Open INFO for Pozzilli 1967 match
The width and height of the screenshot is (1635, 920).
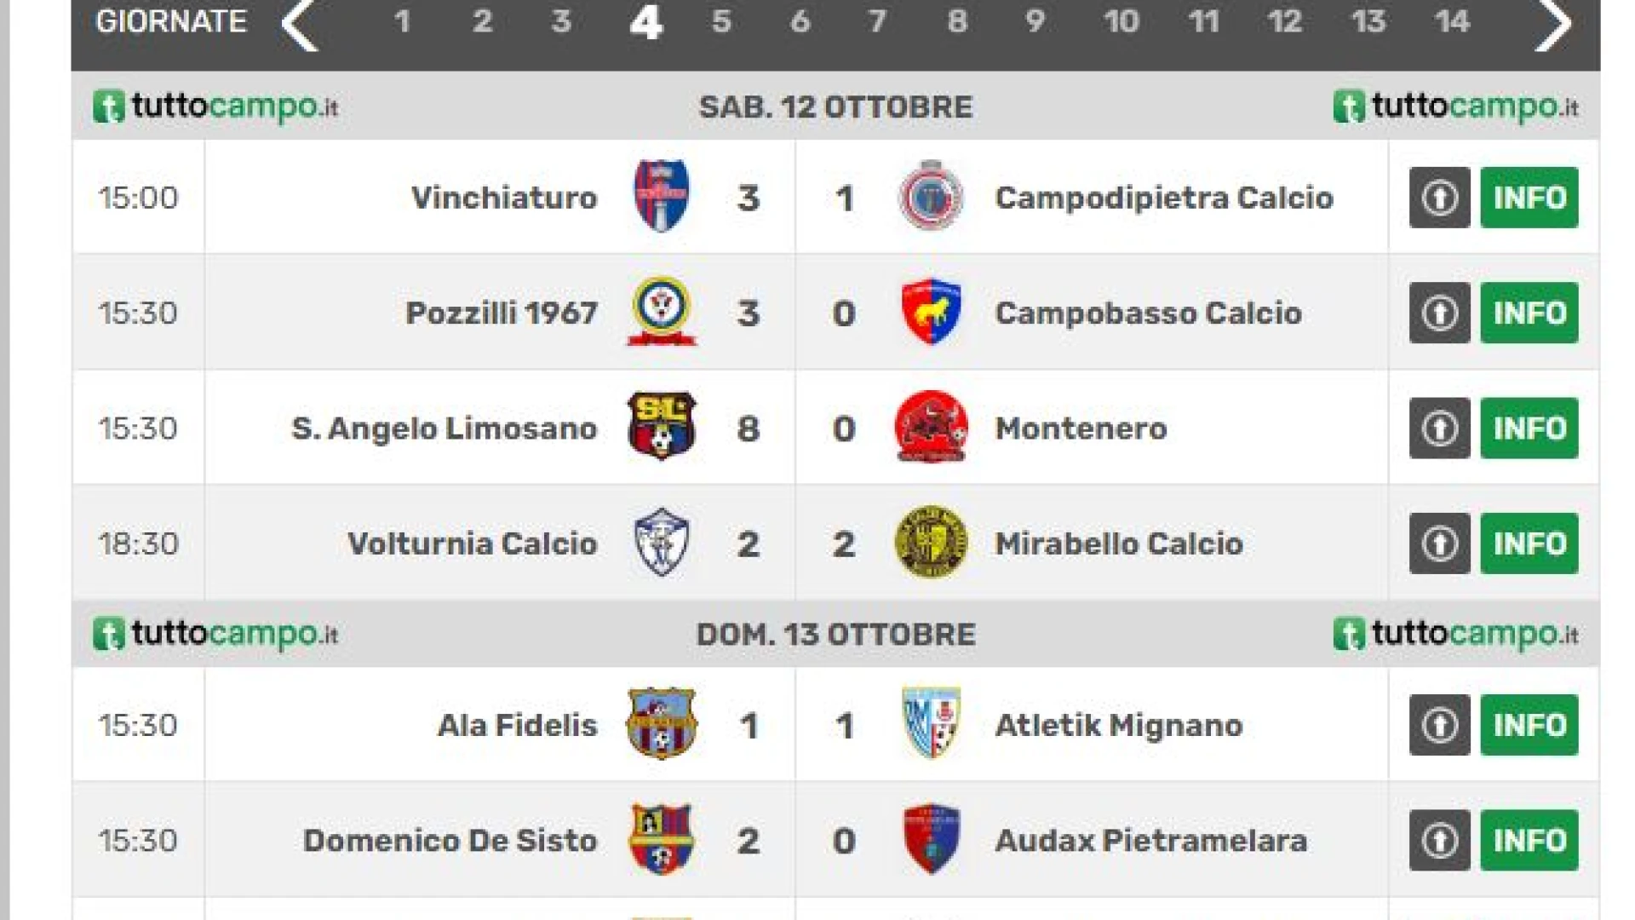point(1529,313)
